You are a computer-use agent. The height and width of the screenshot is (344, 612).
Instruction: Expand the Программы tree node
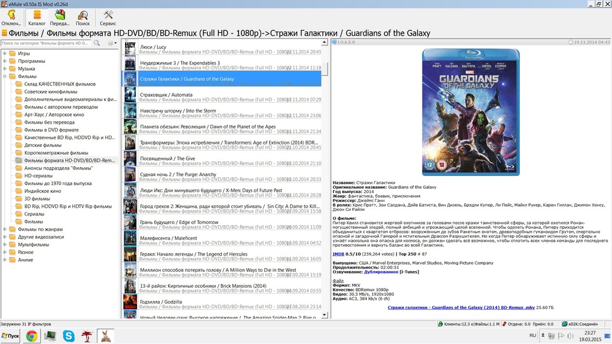point(5,62)
